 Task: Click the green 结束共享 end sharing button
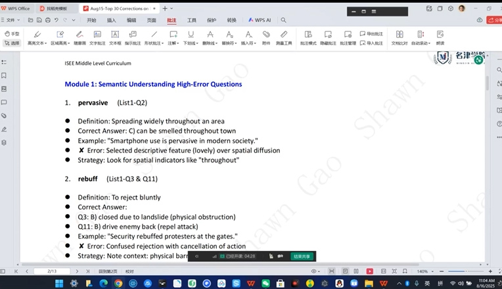tap(302, 256)
